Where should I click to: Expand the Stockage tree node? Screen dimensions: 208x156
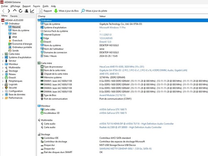[x=2, y=71]
